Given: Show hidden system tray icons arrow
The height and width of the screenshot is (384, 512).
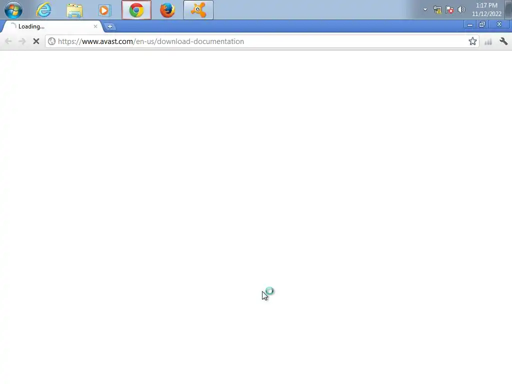Looking at the screenshot, I should click(x=425, y=9).
